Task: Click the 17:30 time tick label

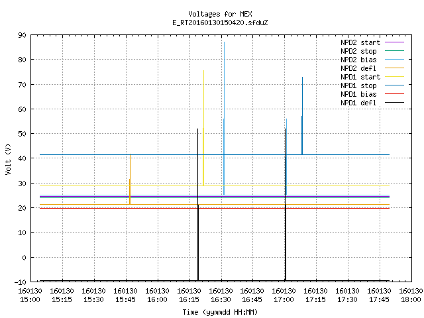Action: pyautogui.click(x=347, y=299)
